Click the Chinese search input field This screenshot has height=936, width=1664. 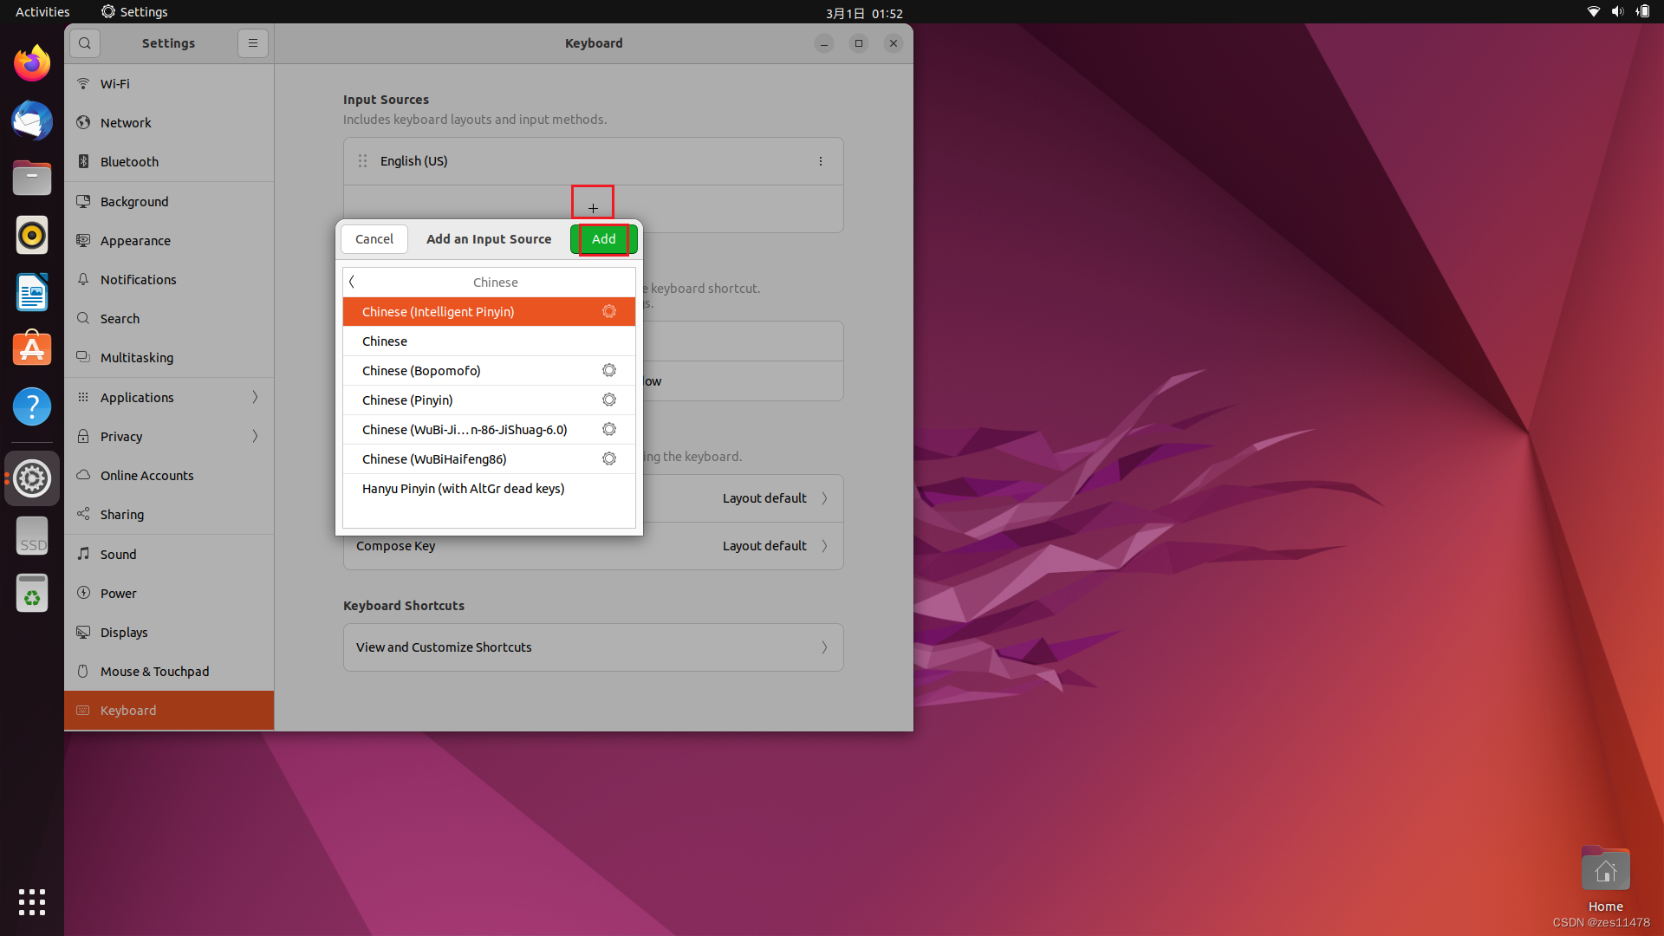(494, 281)
